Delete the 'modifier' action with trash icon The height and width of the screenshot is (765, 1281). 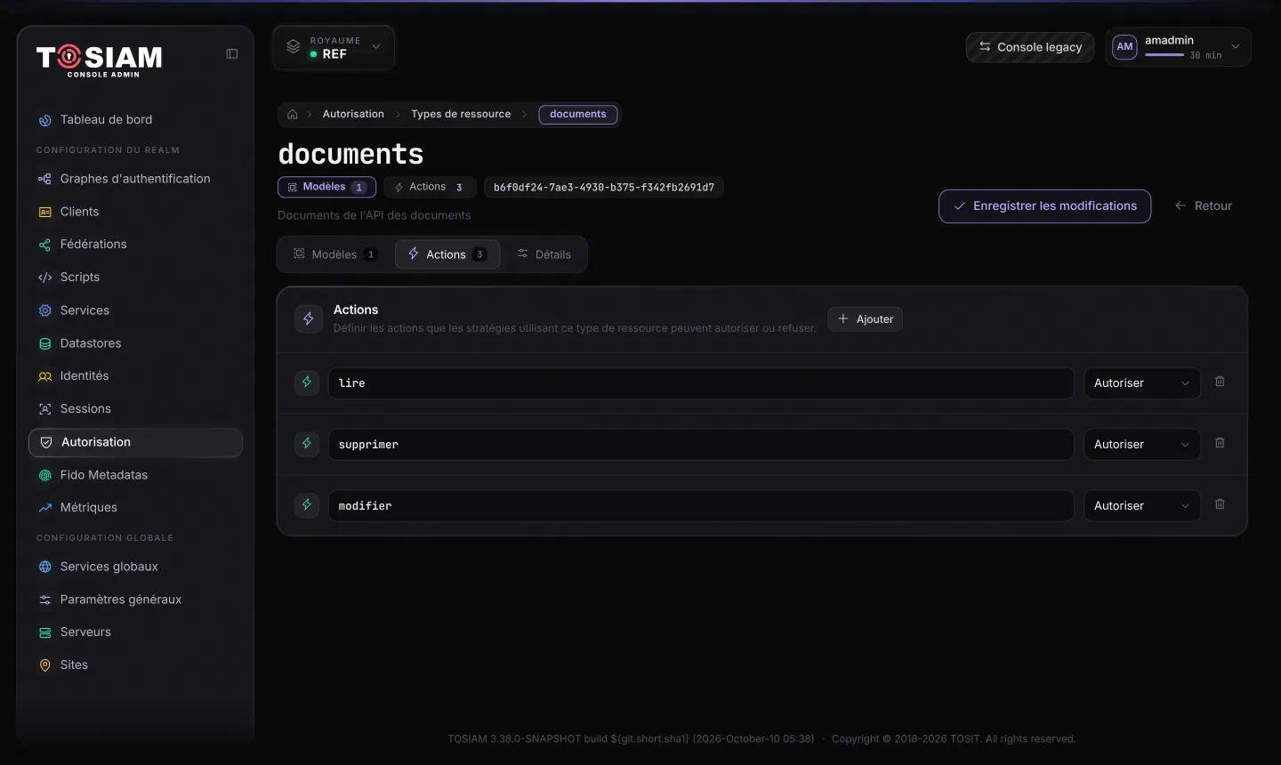[x=1220, y=504]
